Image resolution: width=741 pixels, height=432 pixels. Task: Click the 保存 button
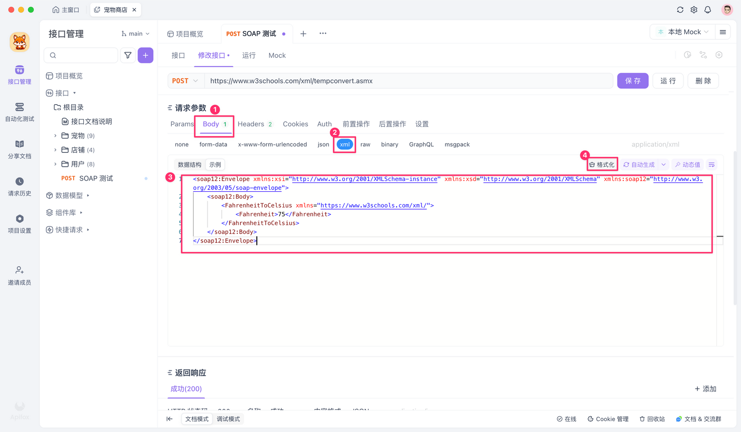pos(633,81)
